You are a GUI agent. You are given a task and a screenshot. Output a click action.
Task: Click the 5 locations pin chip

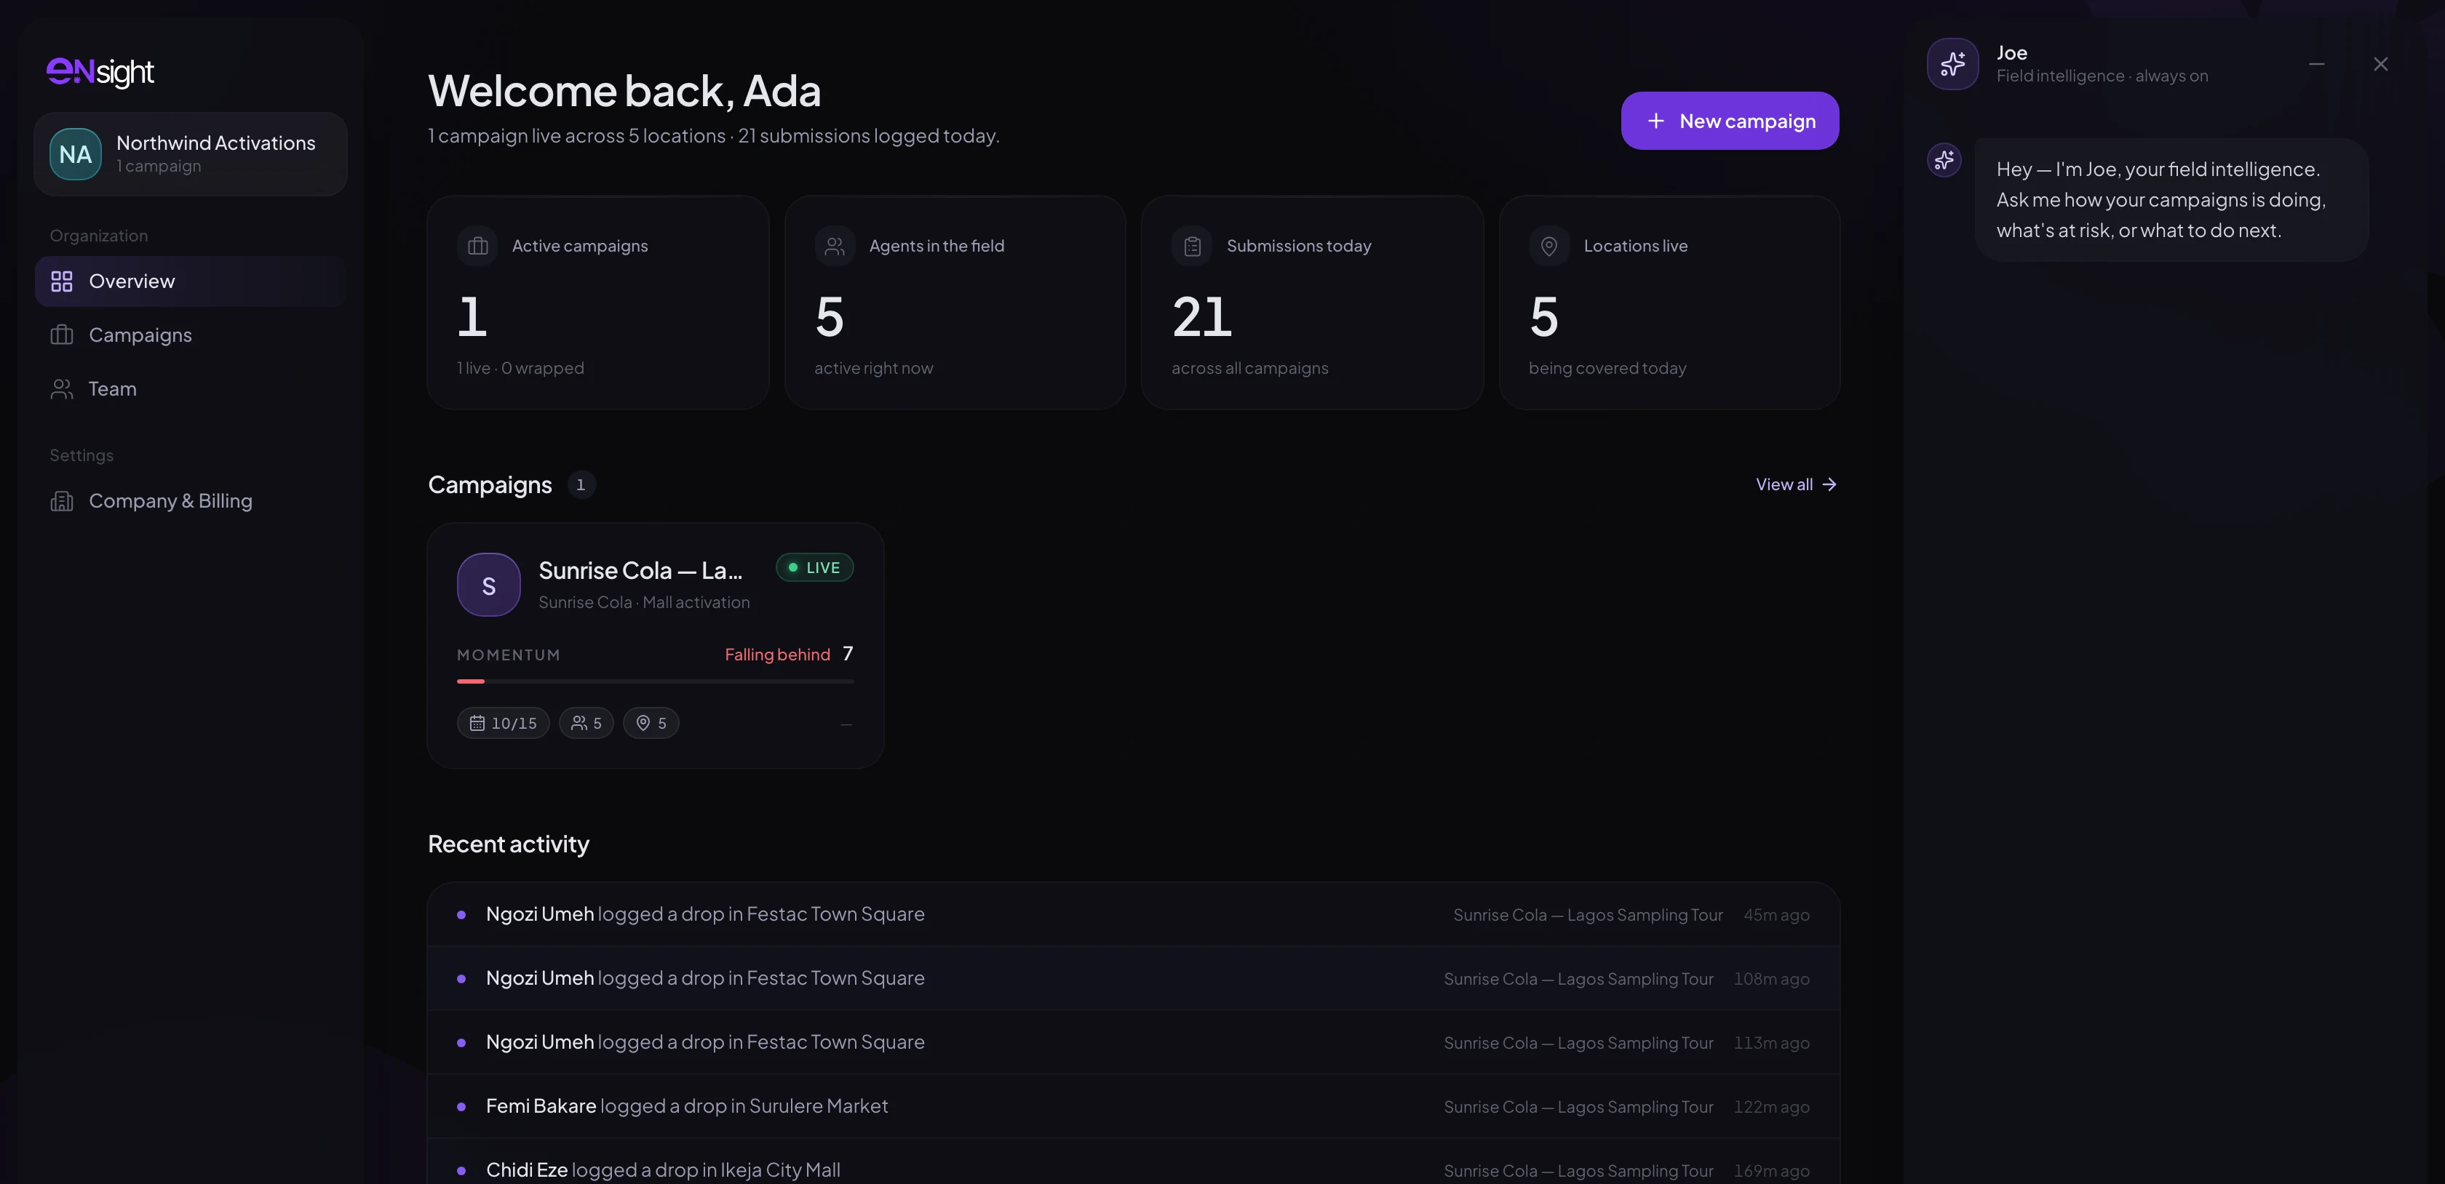(x=651, y=723)
